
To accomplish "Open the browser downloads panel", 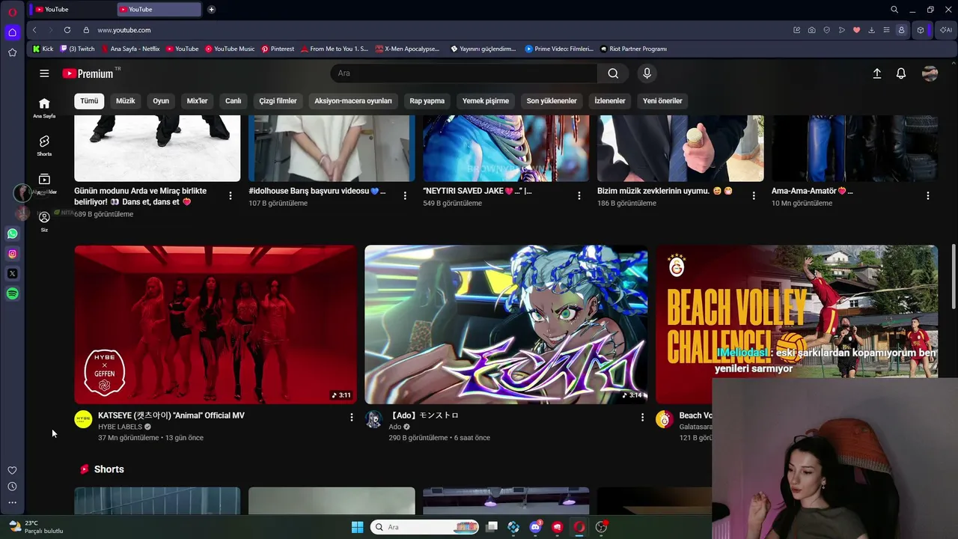I will tap(872, 30).
